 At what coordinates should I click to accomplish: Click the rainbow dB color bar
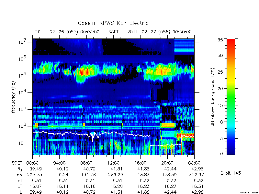pos(231,97)
